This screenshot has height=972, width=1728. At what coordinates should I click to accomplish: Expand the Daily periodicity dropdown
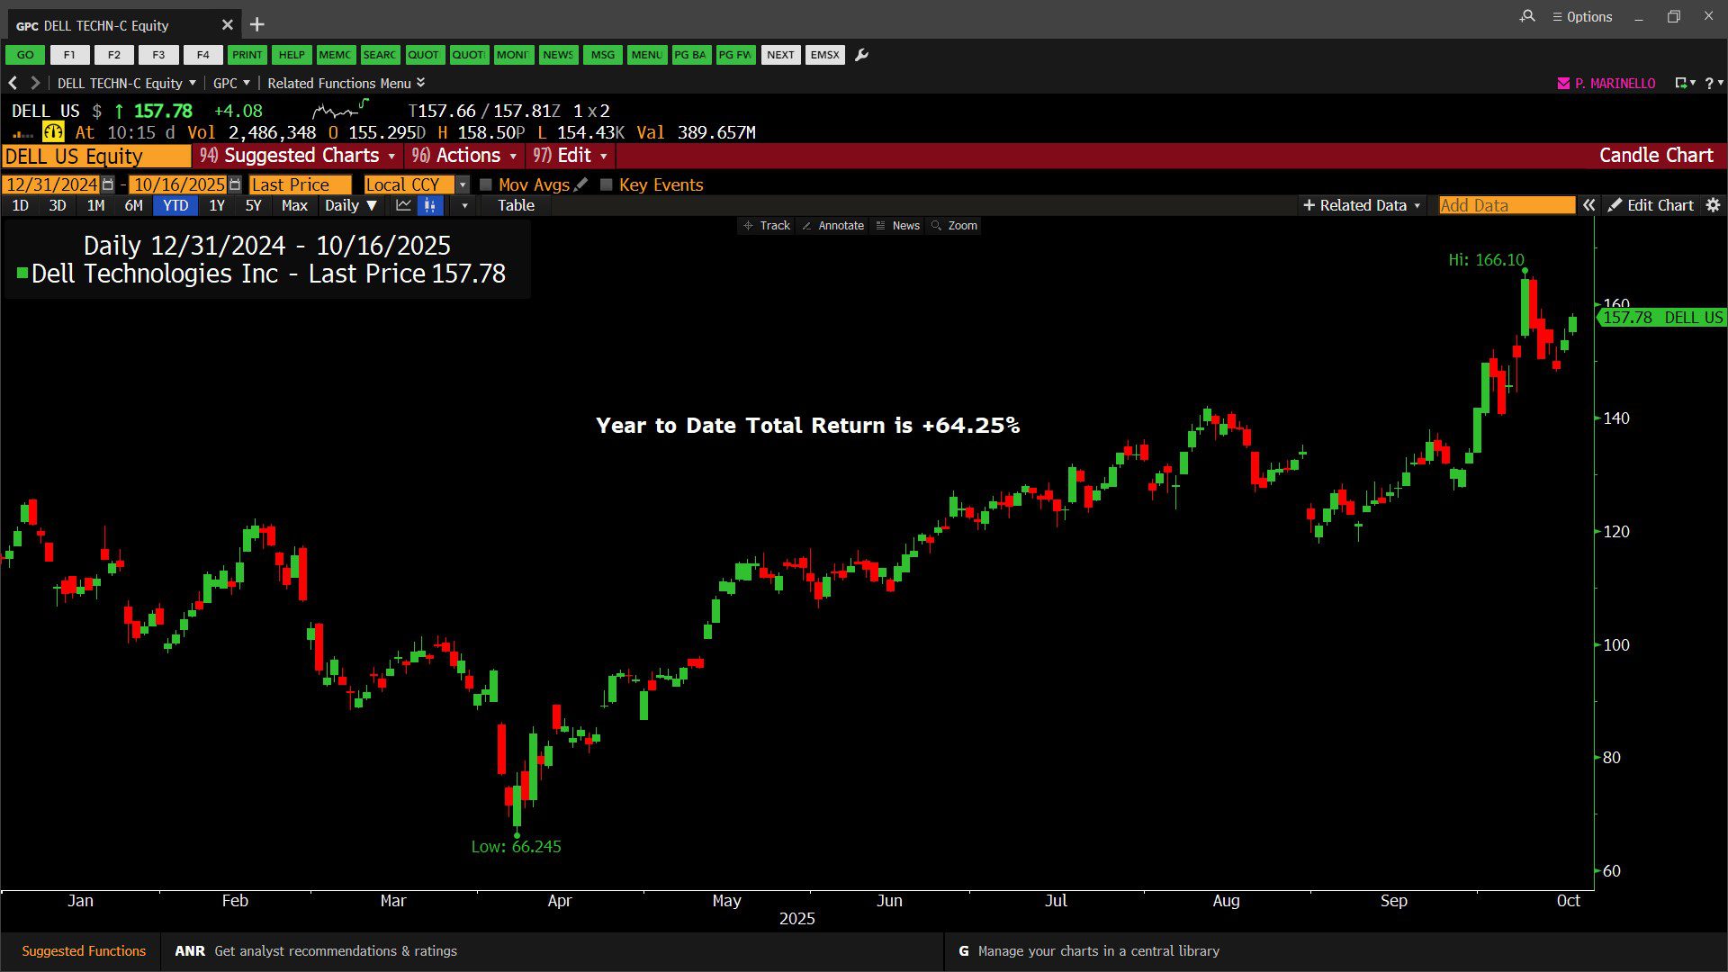[x=350, y=205]
